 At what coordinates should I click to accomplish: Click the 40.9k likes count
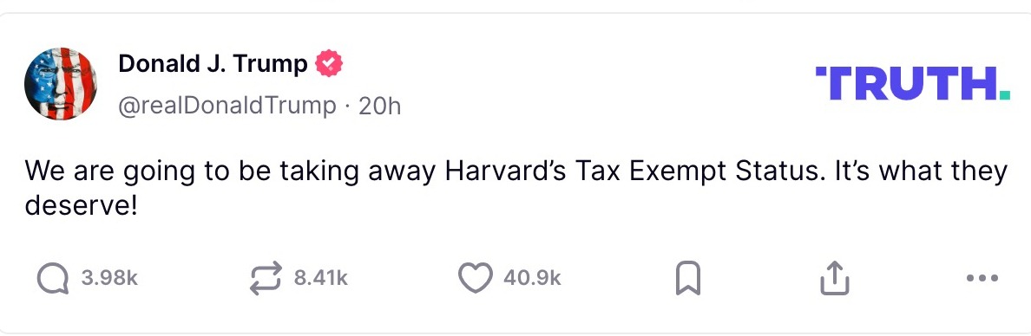tap(532, 279)
